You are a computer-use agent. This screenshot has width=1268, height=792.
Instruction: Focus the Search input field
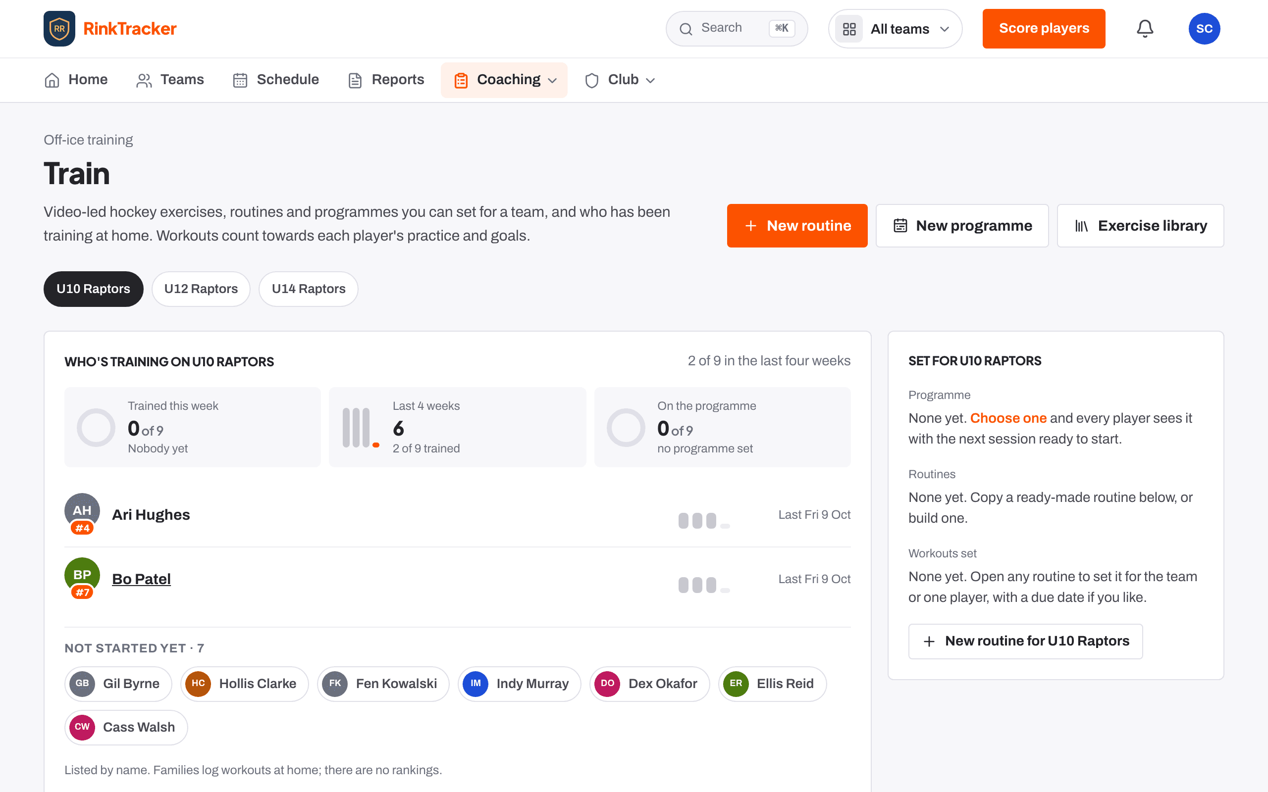[x=736, y=28]
